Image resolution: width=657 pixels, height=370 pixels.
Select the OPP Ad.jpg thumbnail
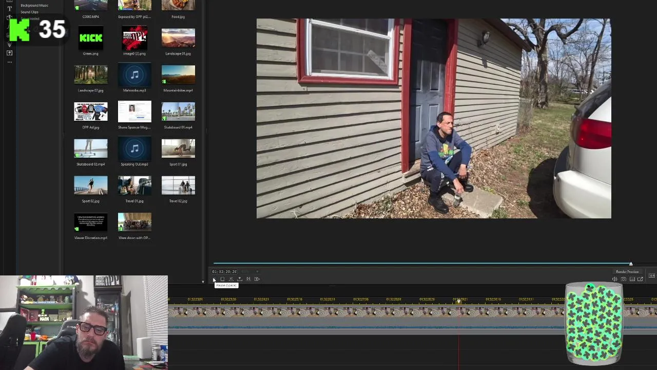(91, 112)
